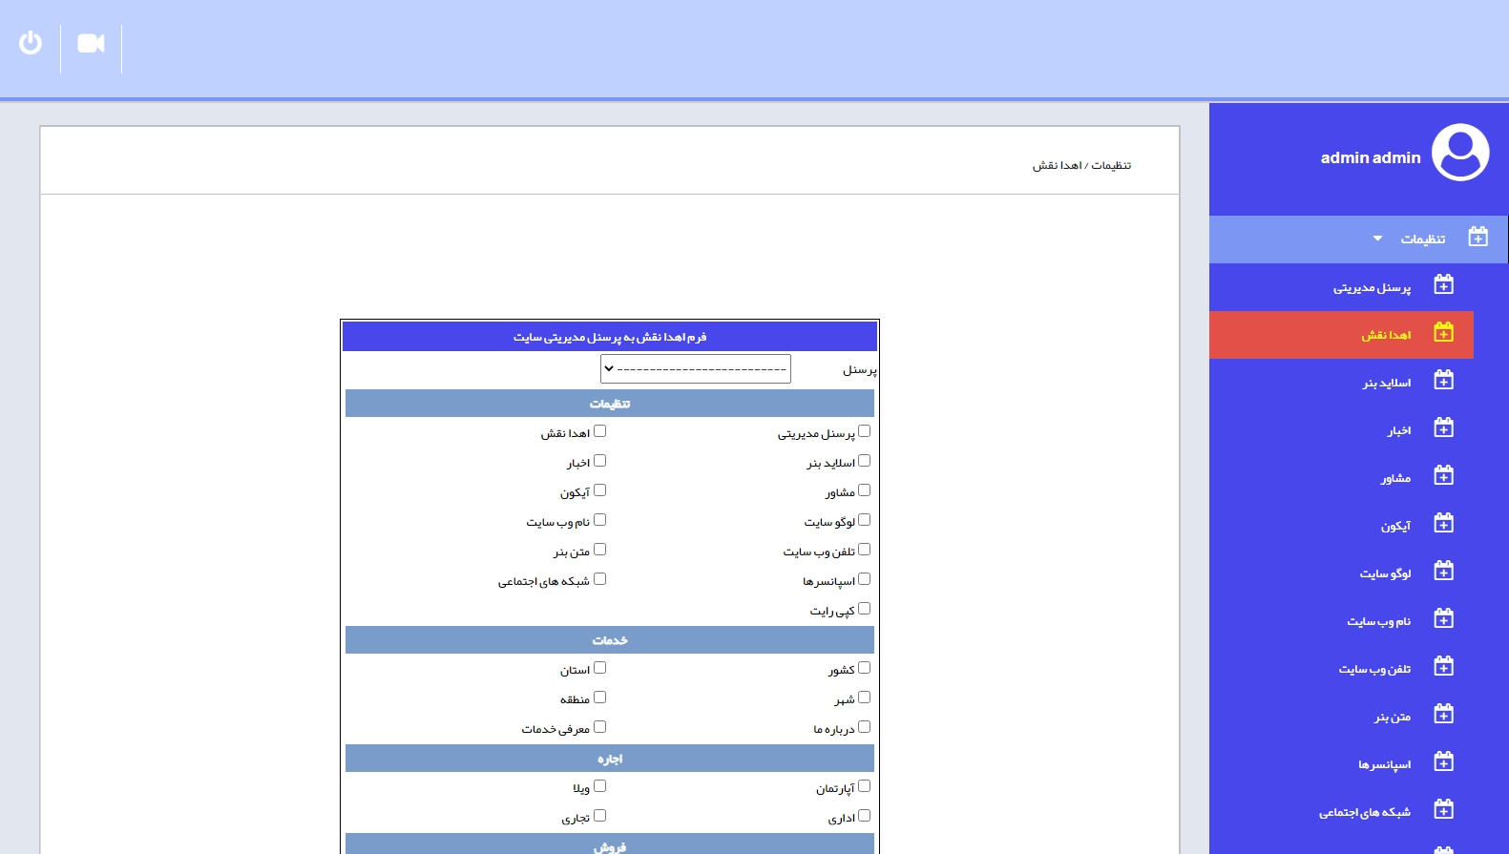
Task: Open شبکه های اجتماعی in sidebar
Action: pos(1364,812)
